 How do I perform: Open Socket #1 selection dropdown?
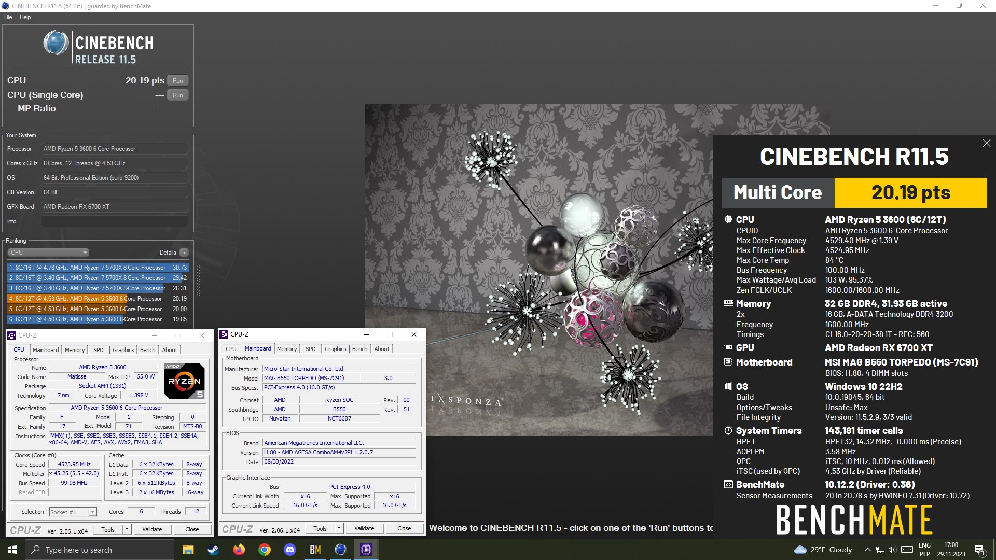[x=73, y=512]
